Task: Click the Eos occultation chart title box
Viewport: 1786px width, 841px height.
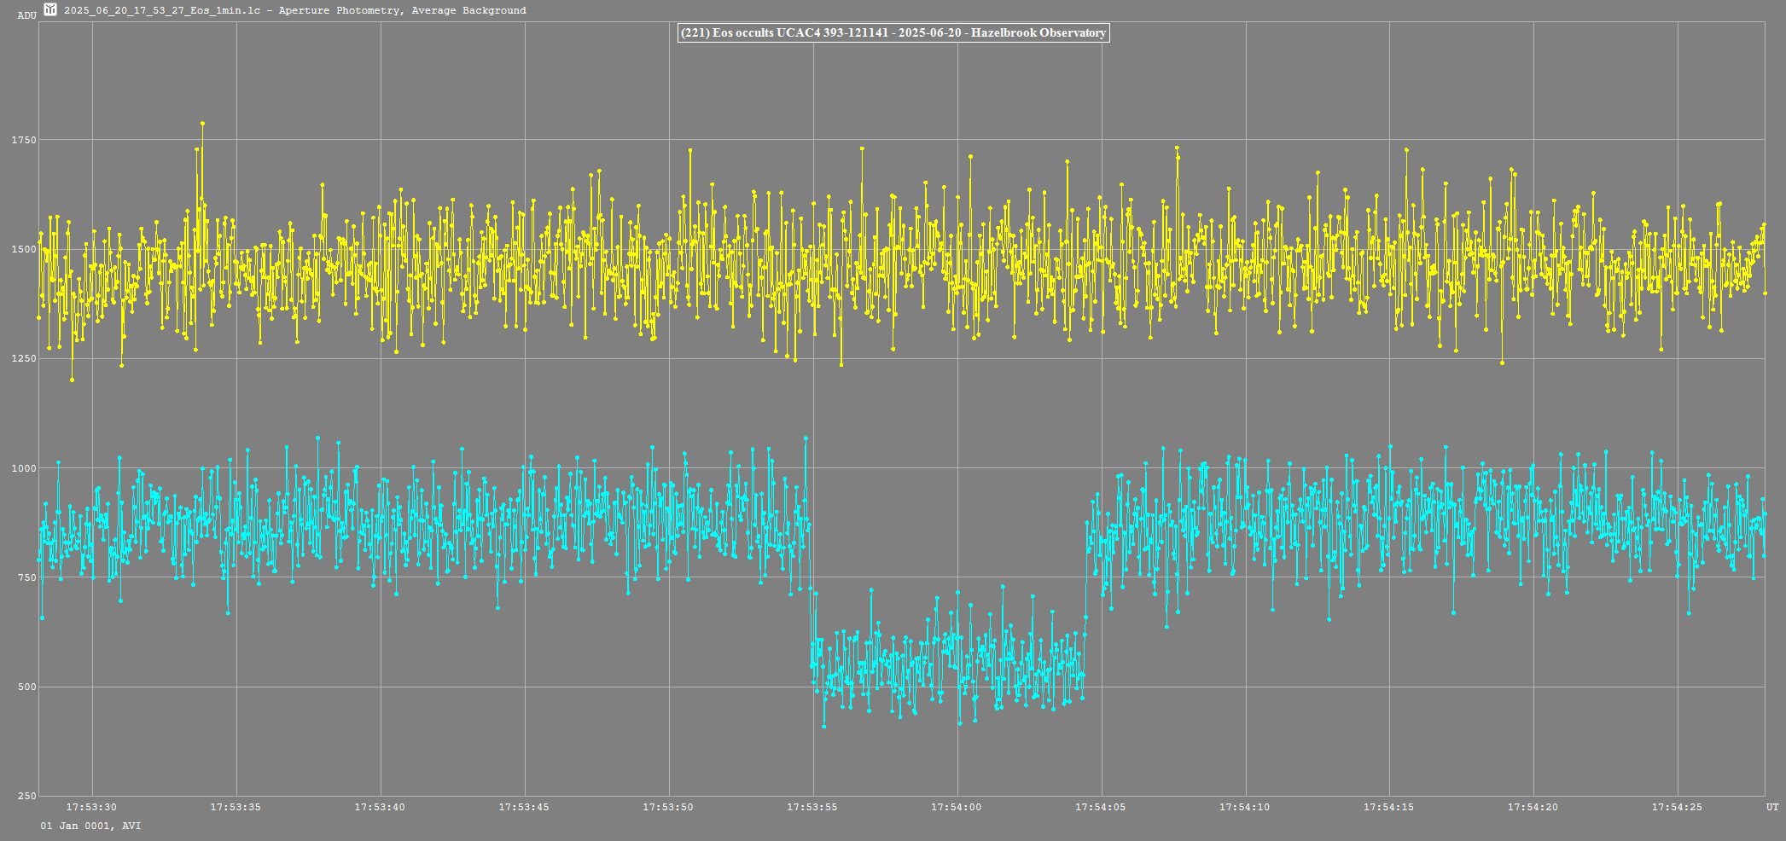Action: pyautogui.click(x=893, y=33)
